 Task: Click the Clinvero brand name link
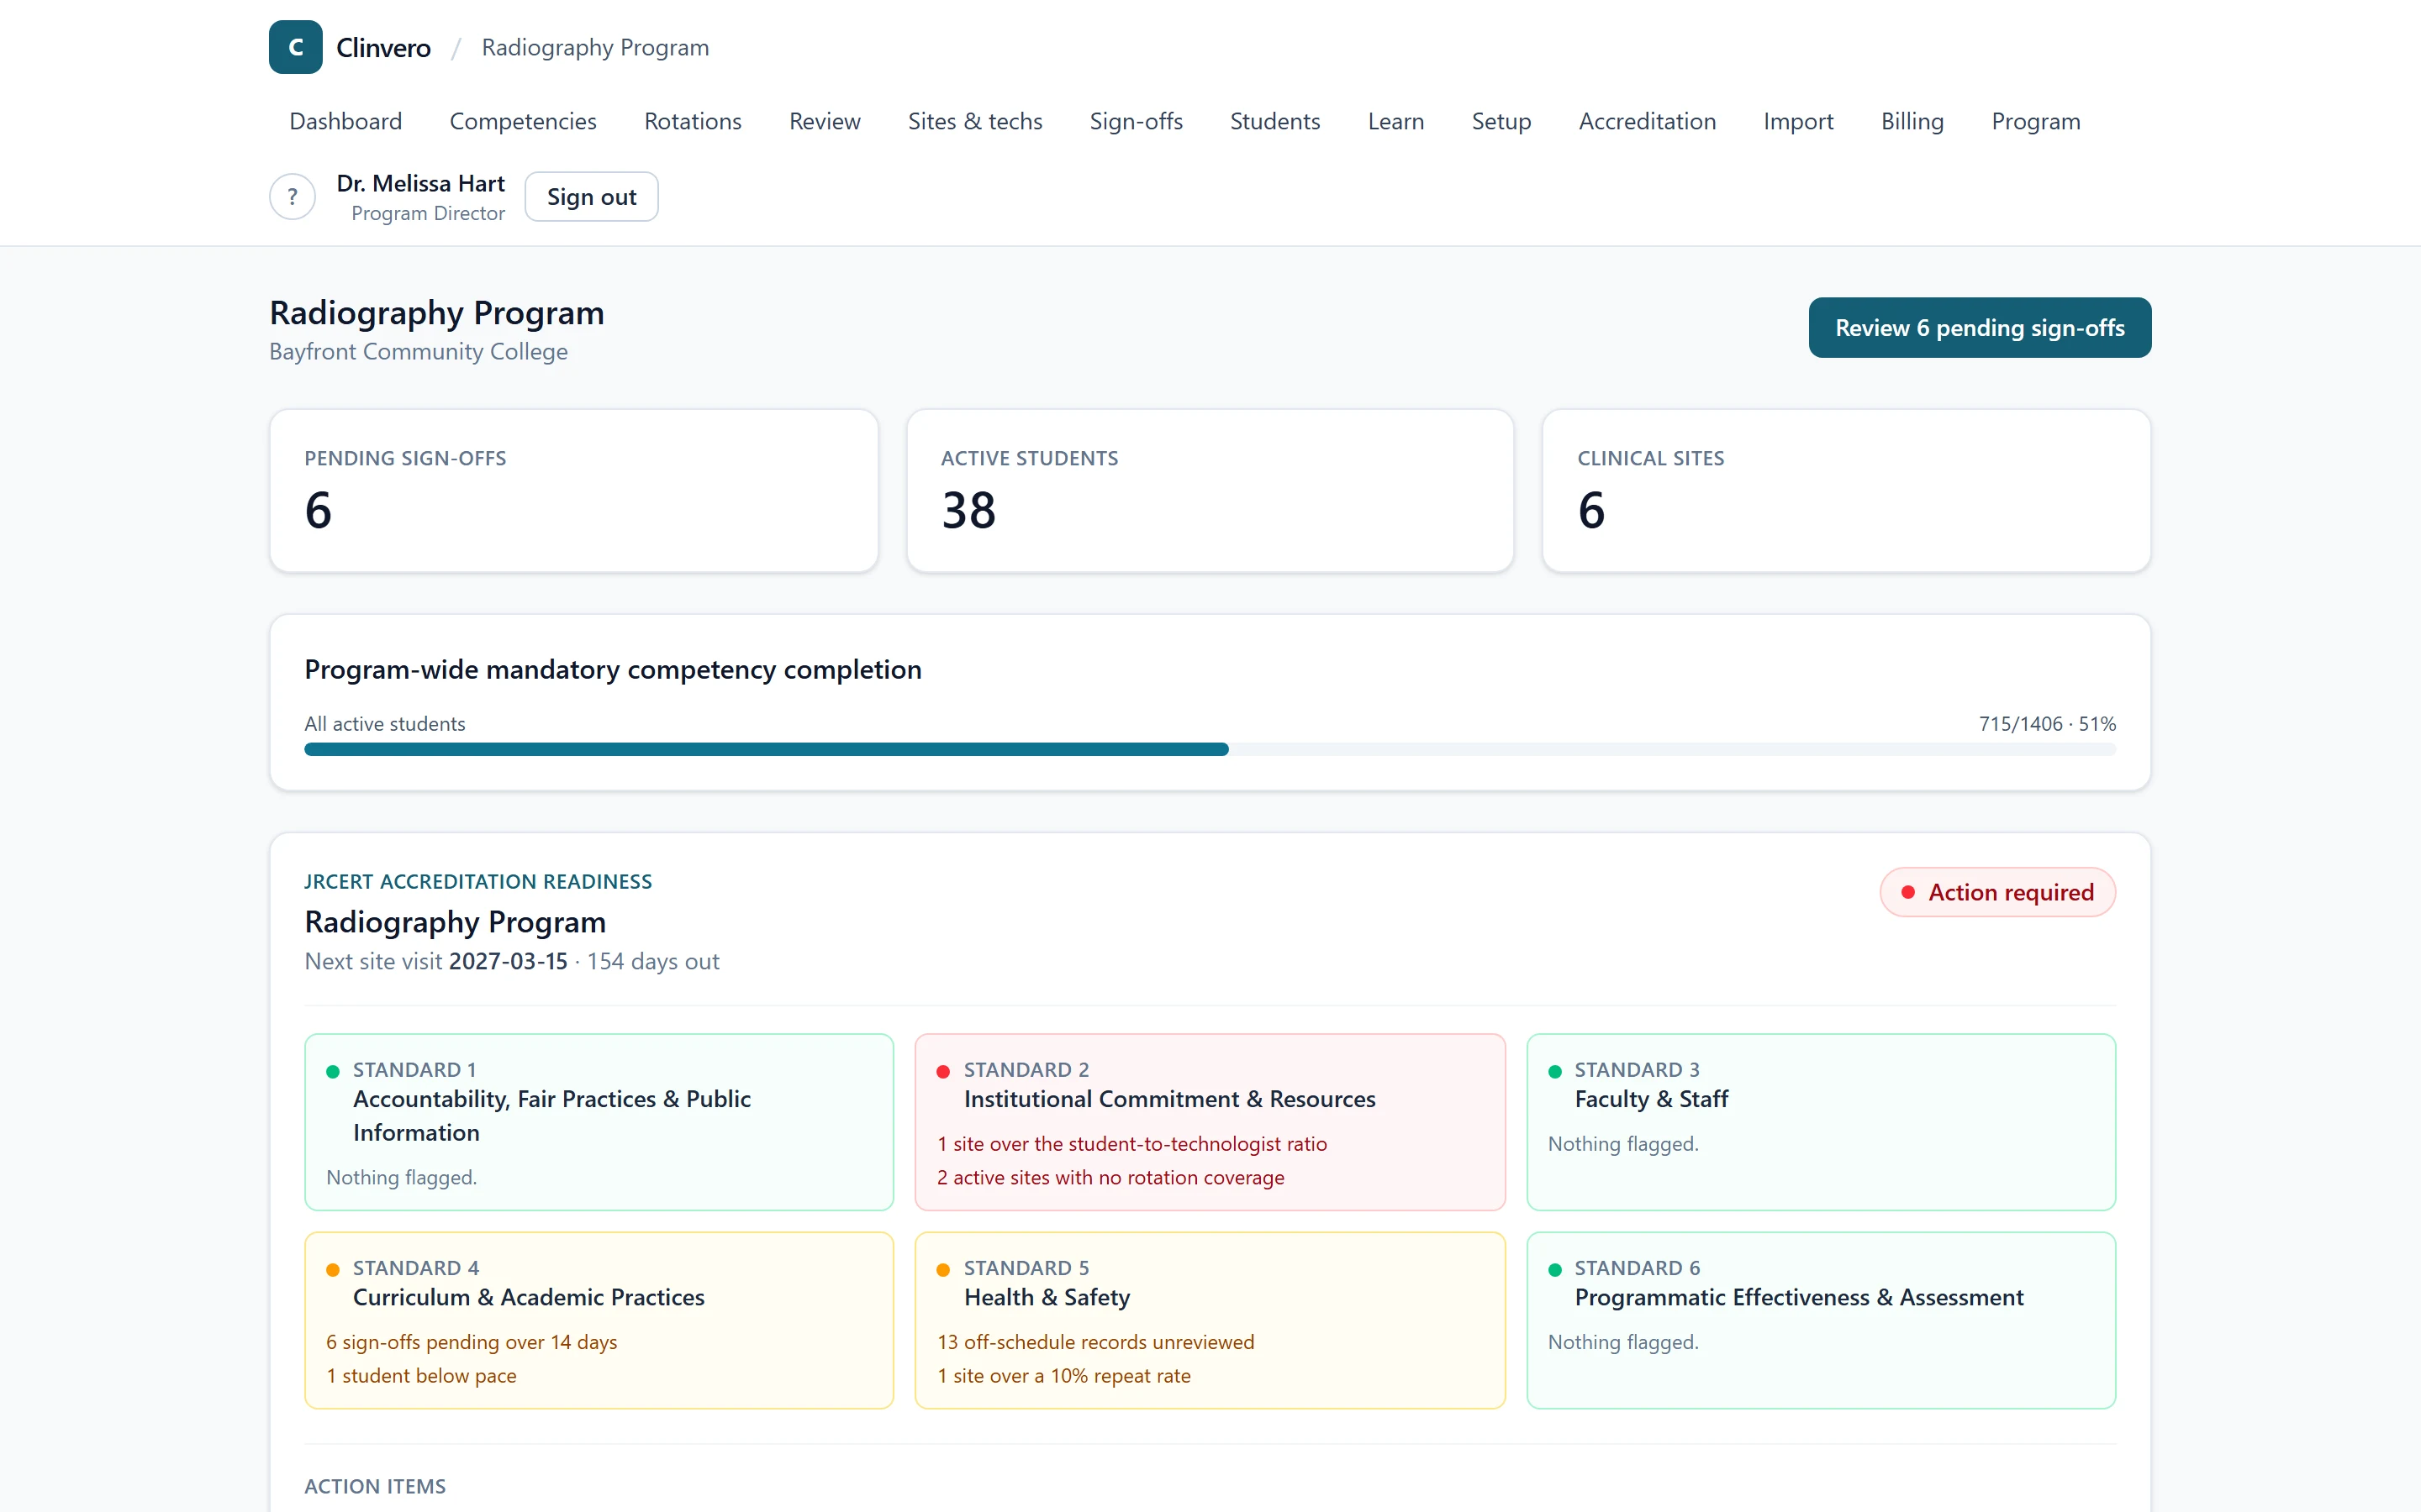point(383,48)
